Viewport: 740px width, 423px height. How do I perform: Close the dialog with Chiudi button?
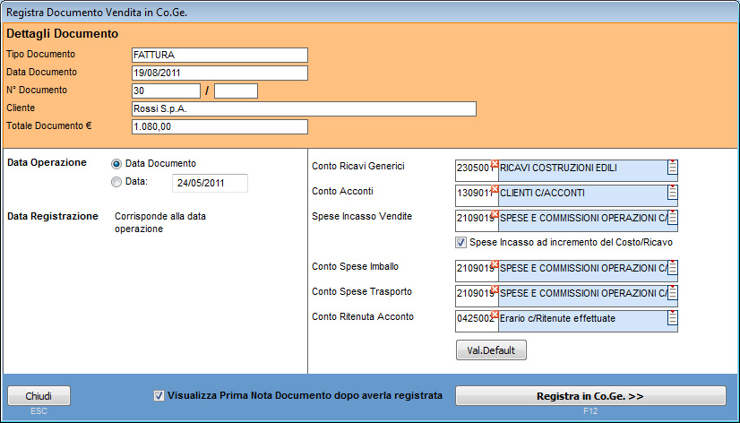click(39, 396)
